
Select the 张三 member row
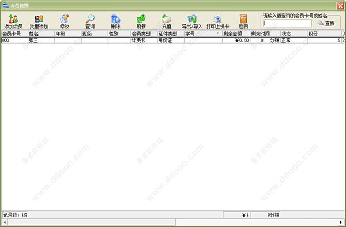(173, 40)
